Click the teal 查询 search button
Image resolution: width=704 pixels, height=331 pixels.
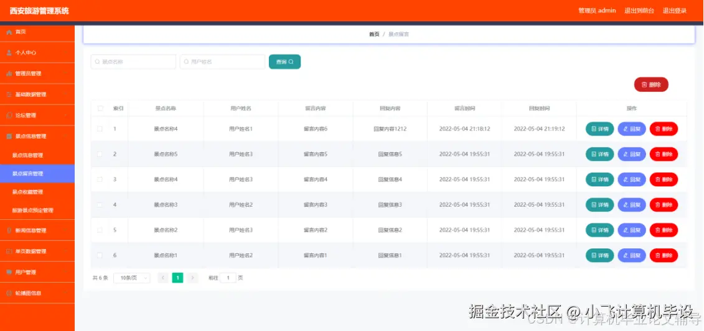284,62
